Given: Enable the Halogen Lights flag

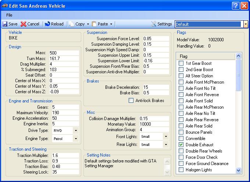Looking at the screenshot, I should click(181, 170).
